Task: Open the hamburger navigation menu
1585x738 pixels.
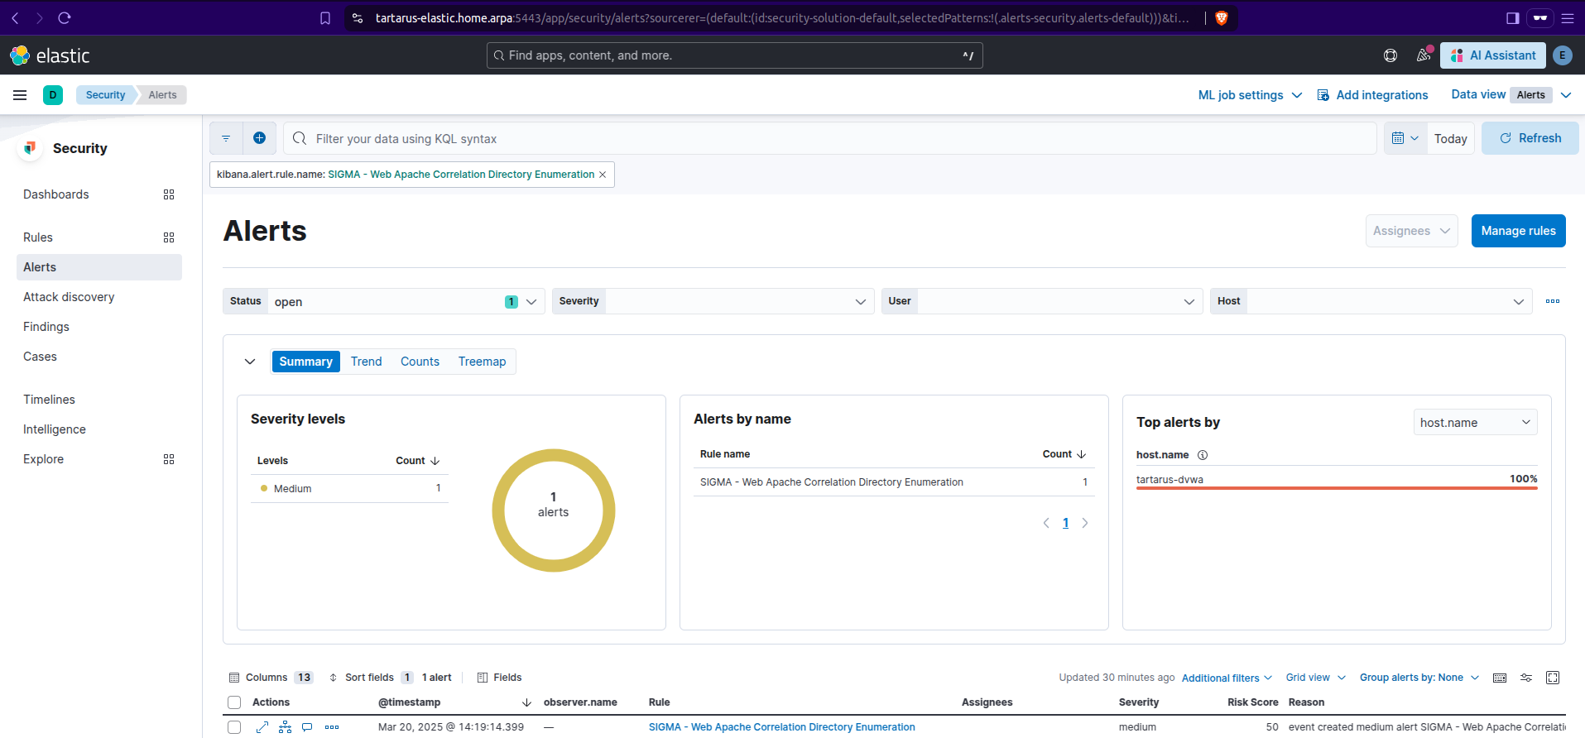Action: (20, 95)
